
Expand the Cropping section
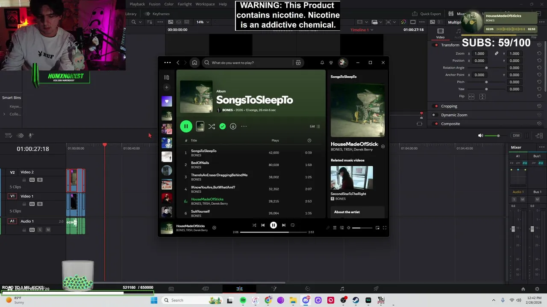449,106
